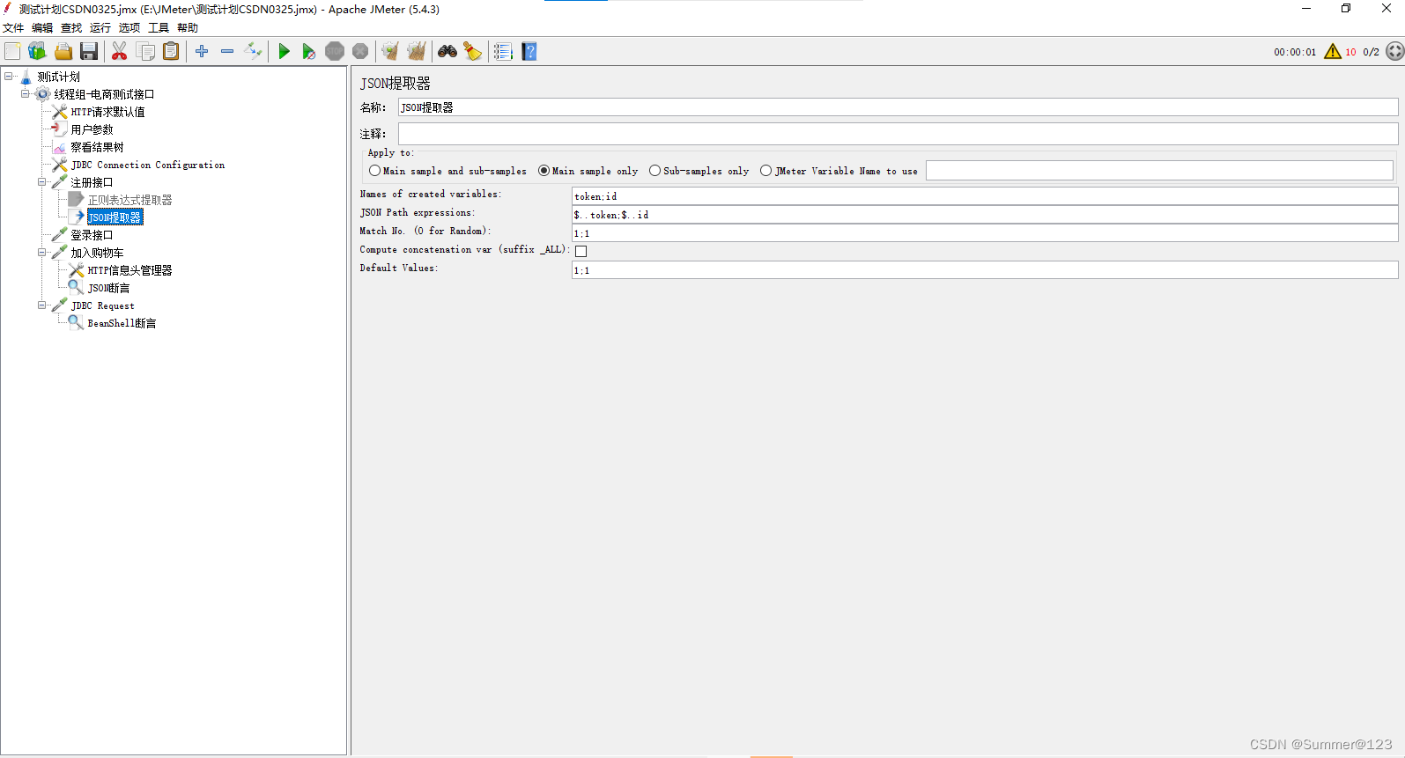Select Main sample and sub-samples radio
1405x758 pixels.
(x=374, y=171)
